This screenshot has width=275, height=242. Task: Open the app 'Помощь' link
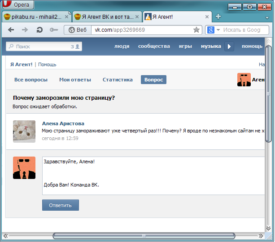[x=47, y=64]
